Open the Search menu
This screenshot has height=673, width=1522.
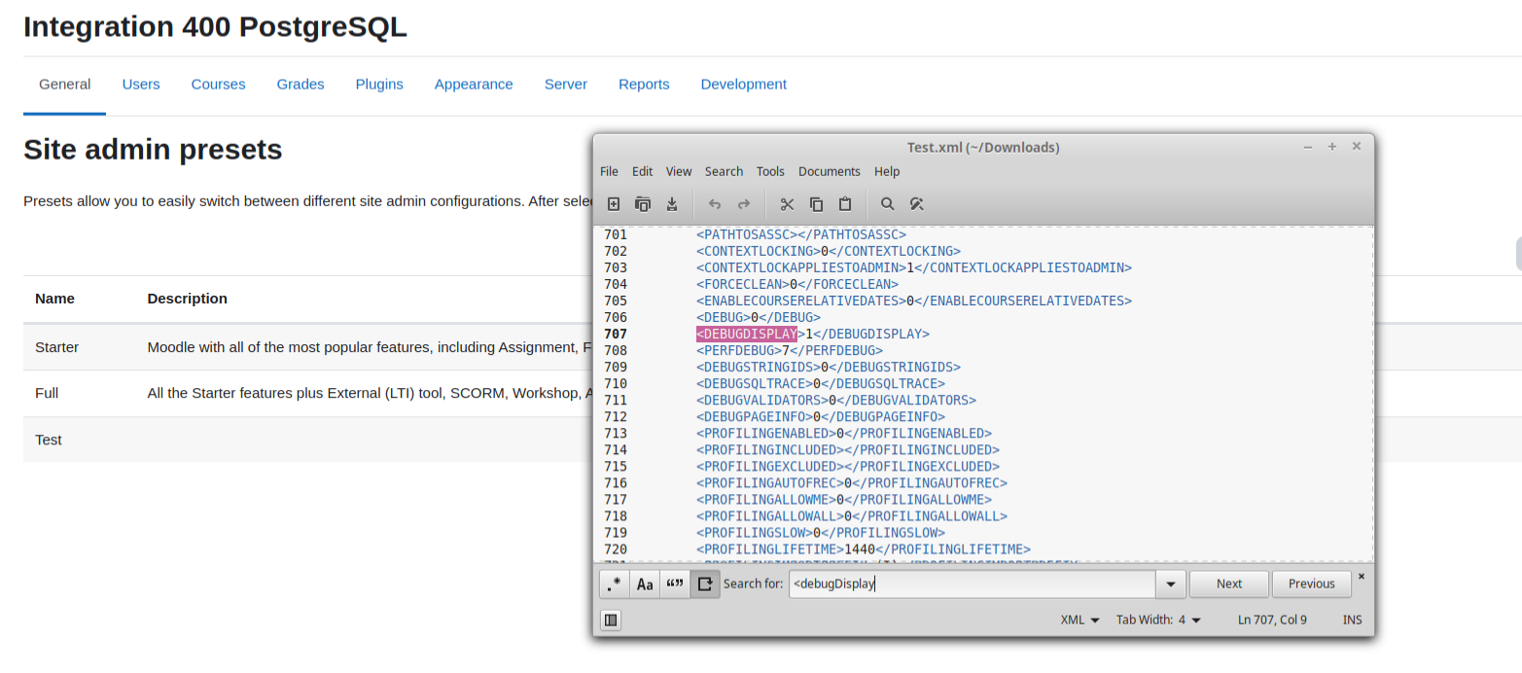(724, 171)
